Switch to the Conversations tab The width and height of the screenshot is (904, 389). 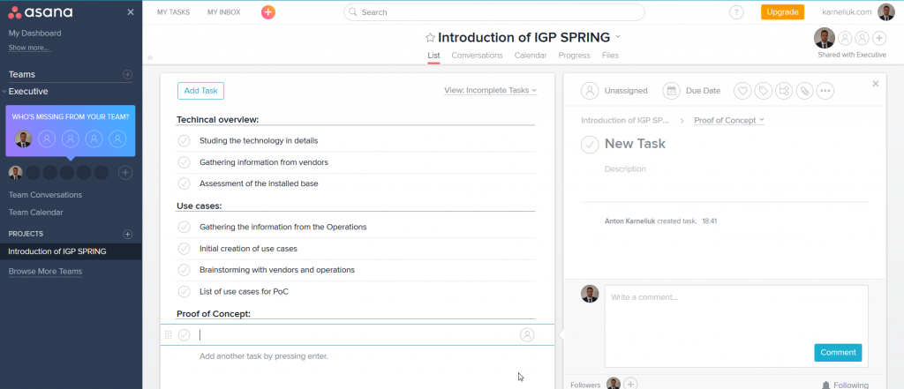[477, 56]
